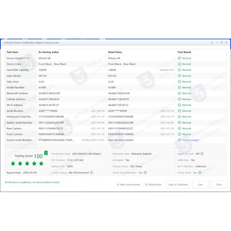Image resolution: width=231 pixels, height=231 pixels.
Task: Click the green 3uTools badge beside score
Action: pyautogui.click(x=46, y=153)
